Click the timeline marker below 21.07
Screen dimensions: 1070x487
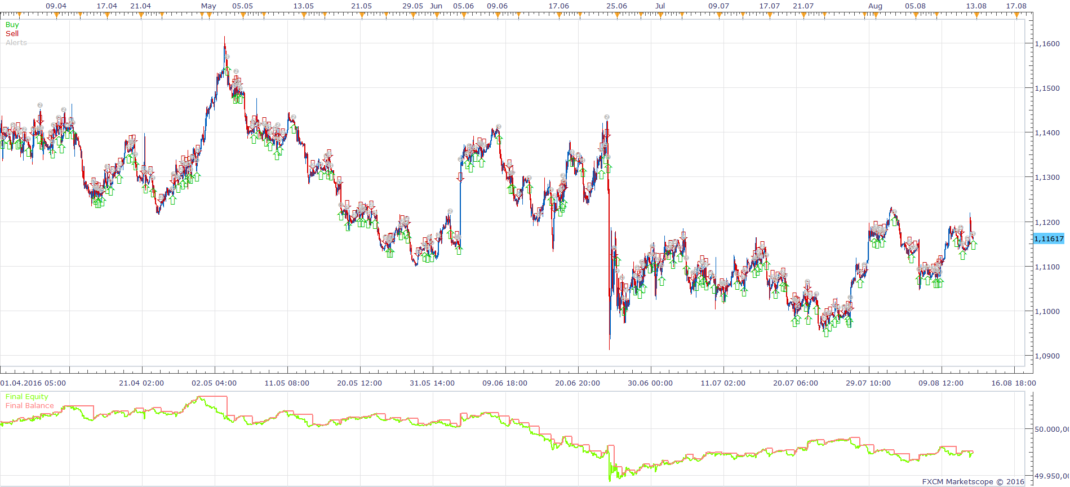click(803, 16)
